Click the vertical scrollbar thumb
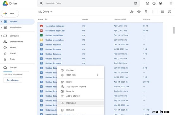This screenshot has width=175, height=115. point(174,30)
